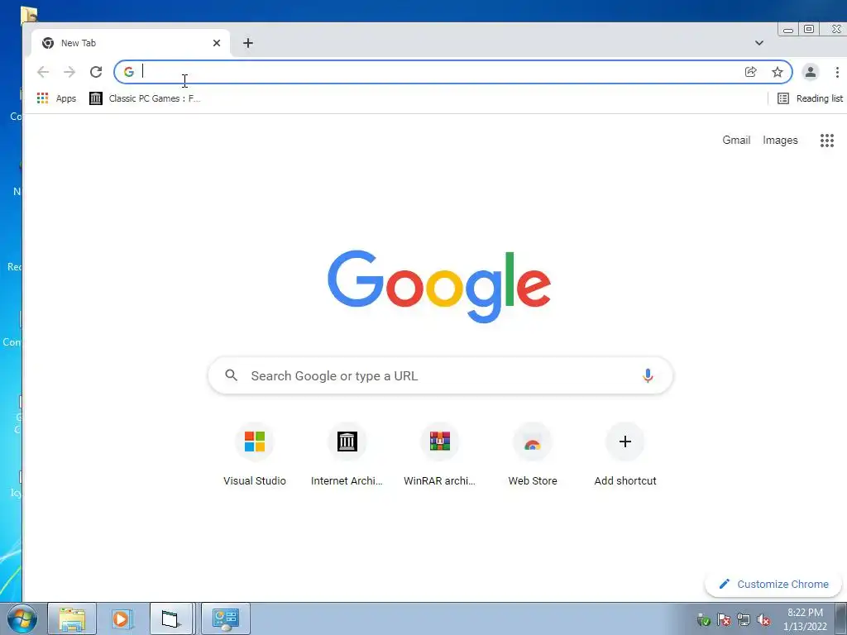Click the Customize Chrome button
The height and width of the screenshot is (635, 847).
773,584
